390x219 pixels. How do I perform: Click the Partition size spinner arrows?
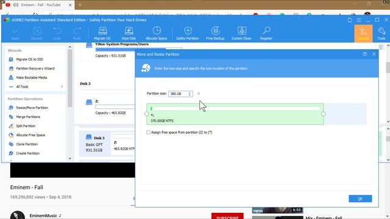coord(190,94)
